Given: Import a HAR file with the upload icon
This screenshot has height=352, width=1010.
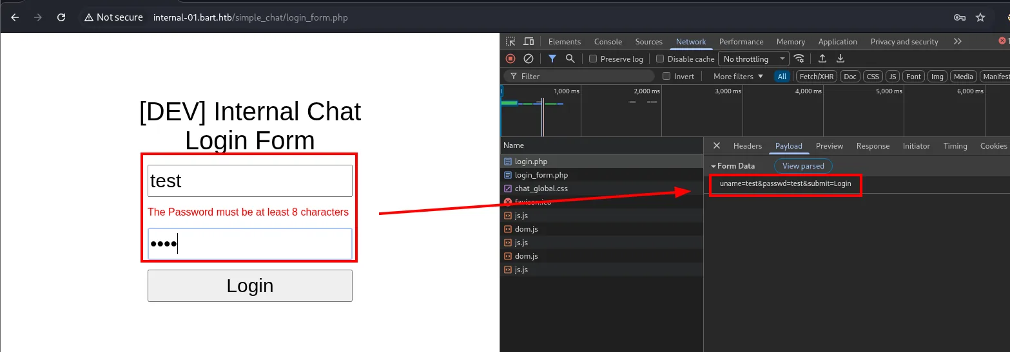Looking at the screenshot, I should tap(822, 59).
